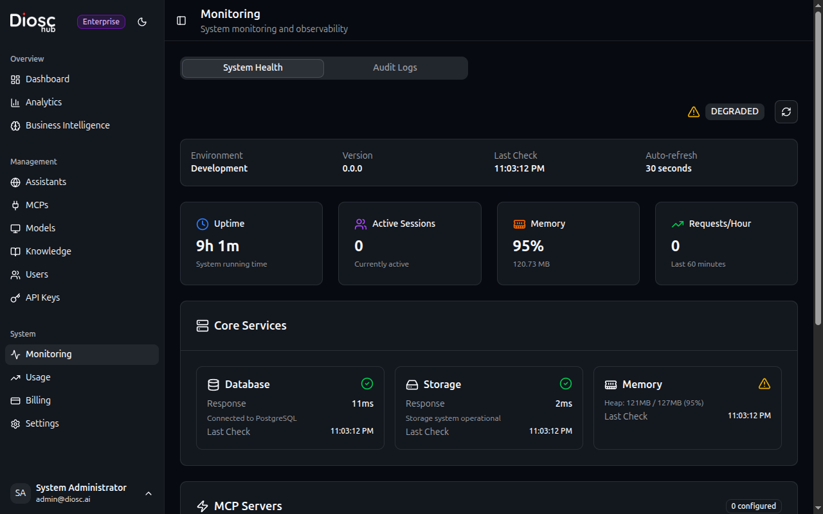
Task: Switch to the Audit Logs tab
Action: (395, 67)
